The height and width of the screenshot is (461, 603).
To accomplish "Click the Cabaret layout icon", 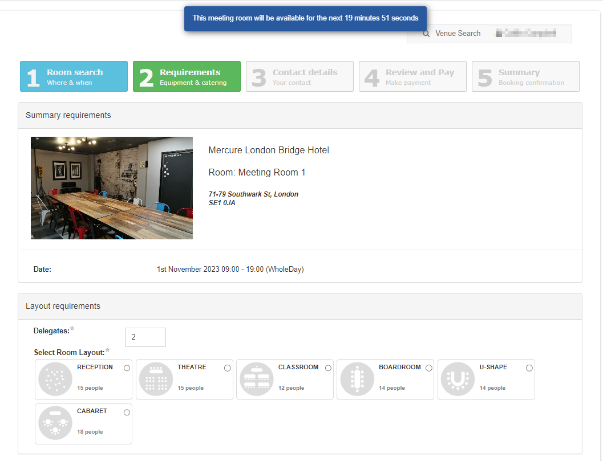I will pos(55,423).
